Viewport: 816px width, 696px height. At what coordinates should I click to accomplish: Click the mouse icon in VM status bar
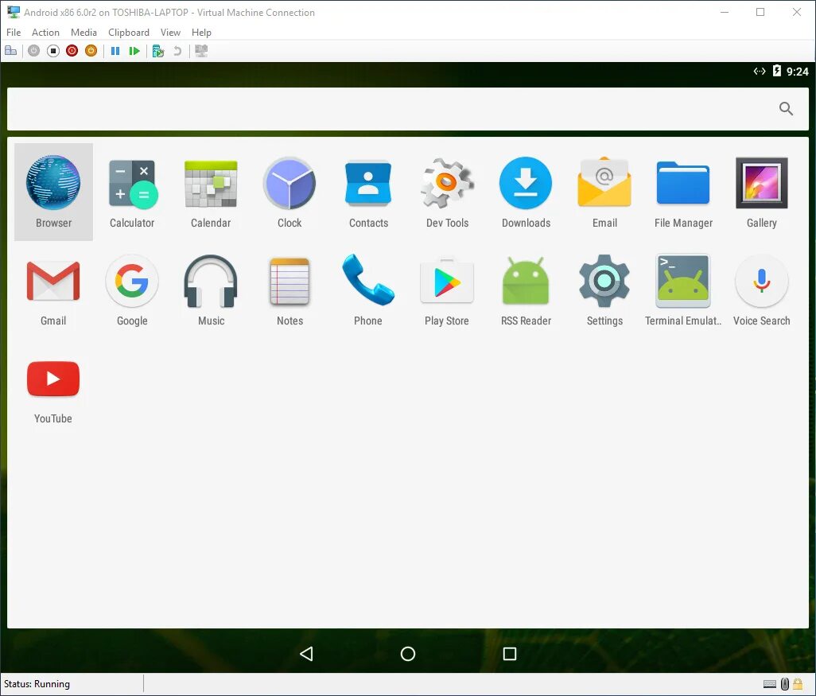(785, 683)
